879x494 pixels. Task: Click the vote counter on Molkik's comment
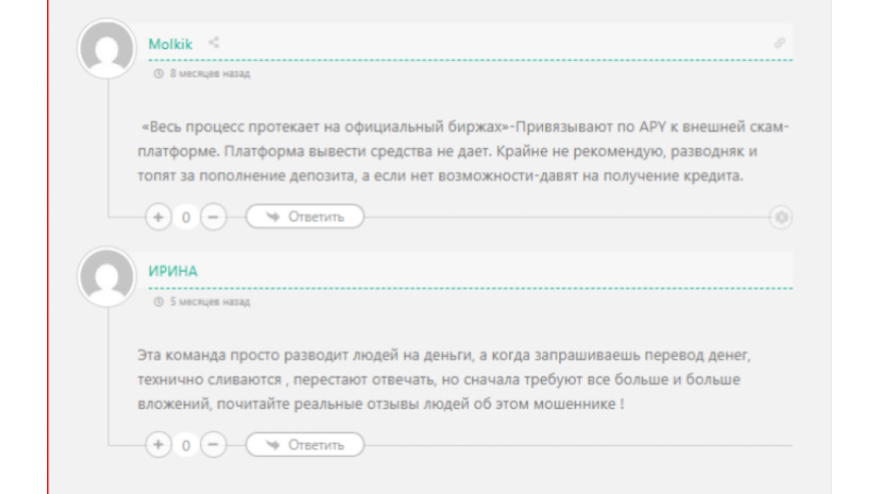click(186, 216)
